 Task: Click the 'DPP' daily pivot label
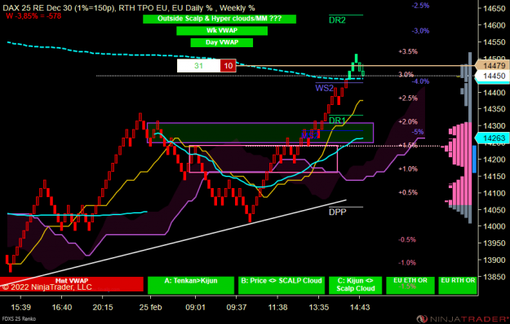pyautogui.click(x=337, y=212)
